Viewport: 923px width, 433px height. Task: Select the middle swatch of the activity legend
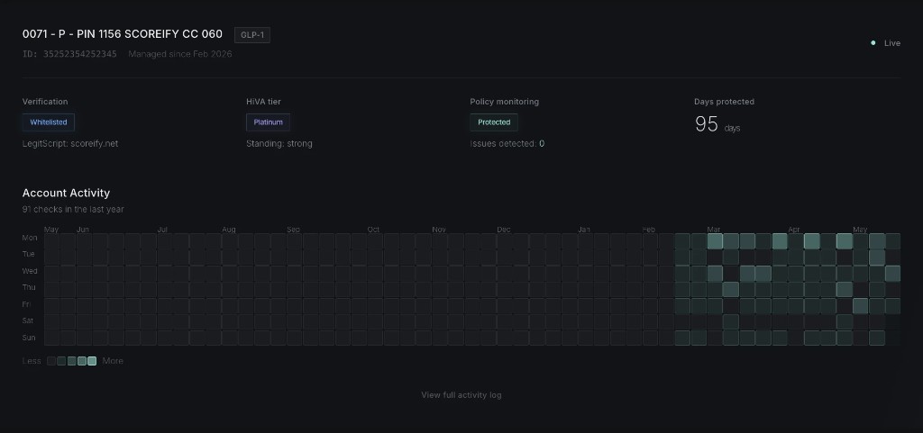pyautogui.click(x=72, y=361)
